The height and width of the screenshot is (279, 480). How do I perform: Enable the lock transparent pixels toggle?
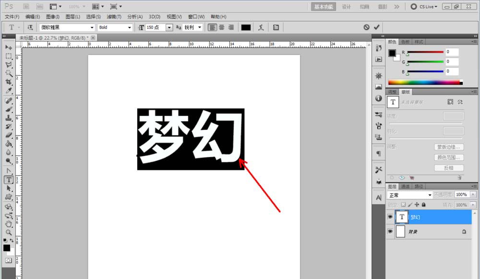(x=403, y=204)
